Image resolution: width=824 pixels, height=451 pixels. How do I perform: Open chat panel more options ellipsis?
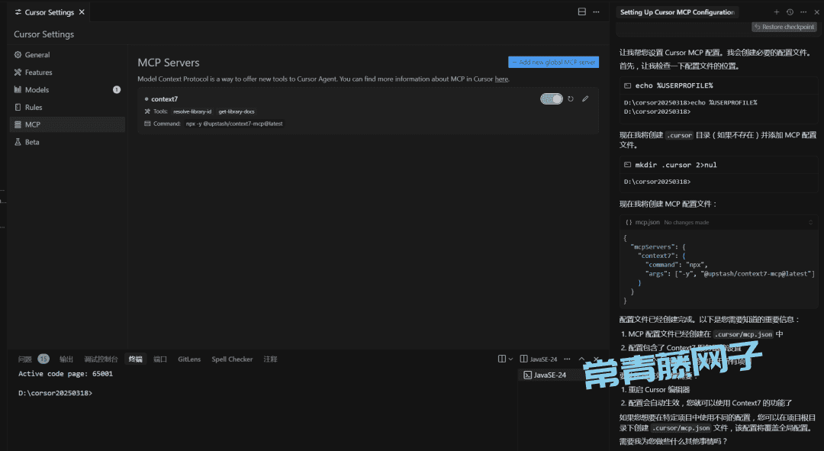coord(803,11)
